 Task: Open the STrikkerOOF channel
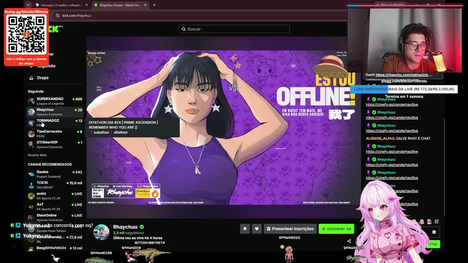point(55,145)
